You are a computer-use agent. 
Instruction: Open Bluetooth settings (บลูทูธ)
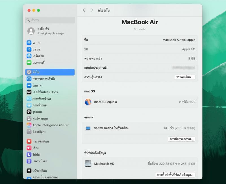click(29, 49)
